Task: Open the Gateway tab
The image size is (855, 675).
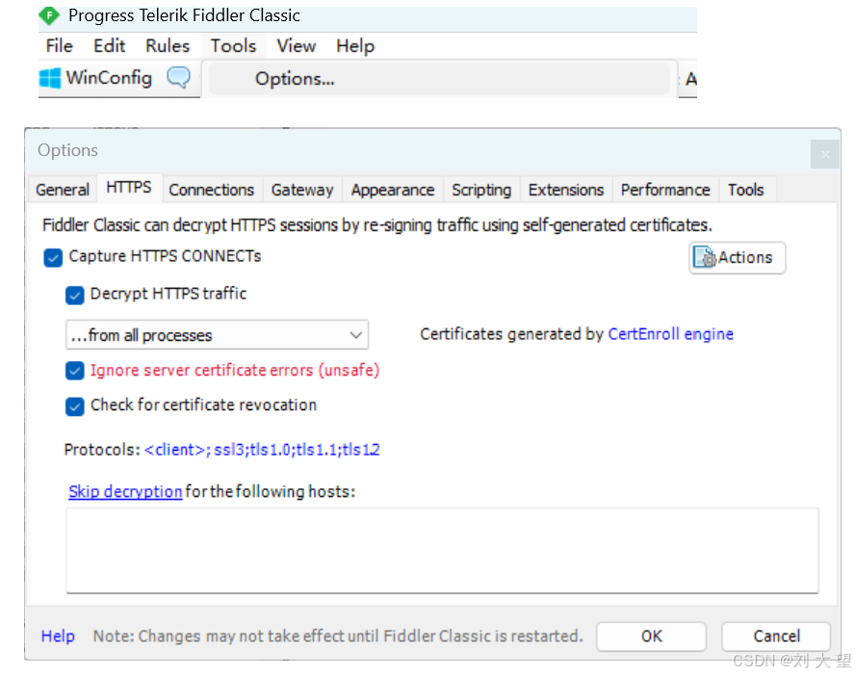Action: click(x=302, y=190)
